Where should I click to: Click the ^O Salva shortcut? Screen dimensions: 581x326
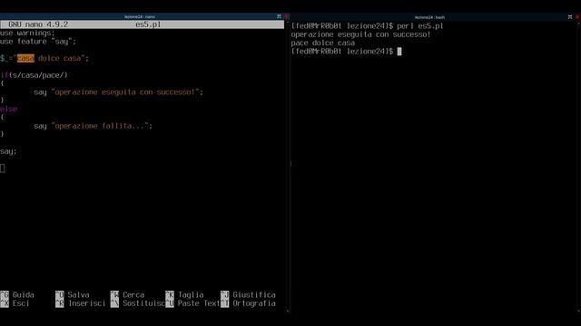tap(73, 294)
